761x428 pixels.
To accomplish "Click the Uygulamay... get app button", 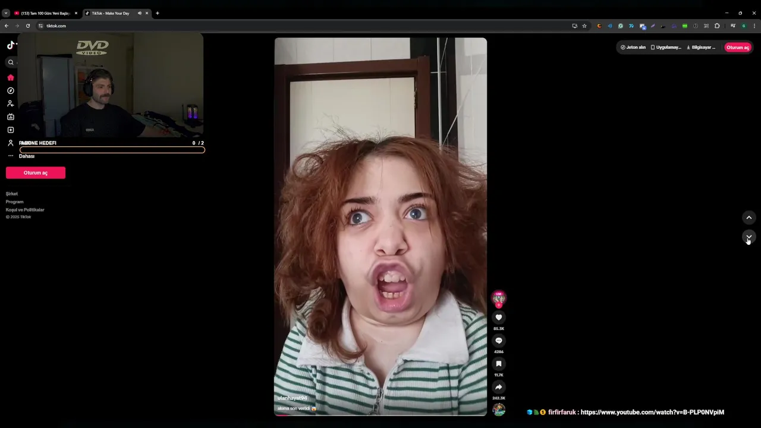I will coord(666,48).
